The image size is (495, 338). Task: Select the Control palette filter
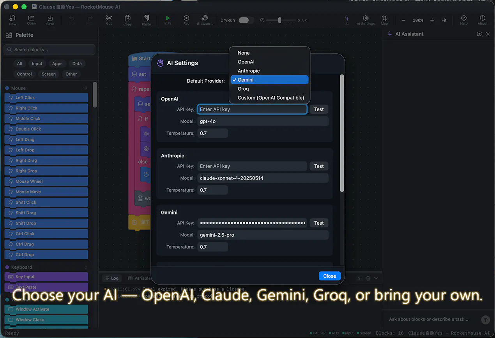pos(25,74)
